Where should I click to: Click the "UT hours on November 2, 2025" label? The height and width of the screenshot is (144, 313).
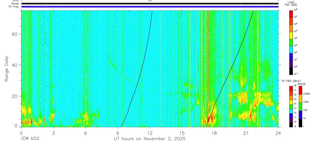coord(150,139)
